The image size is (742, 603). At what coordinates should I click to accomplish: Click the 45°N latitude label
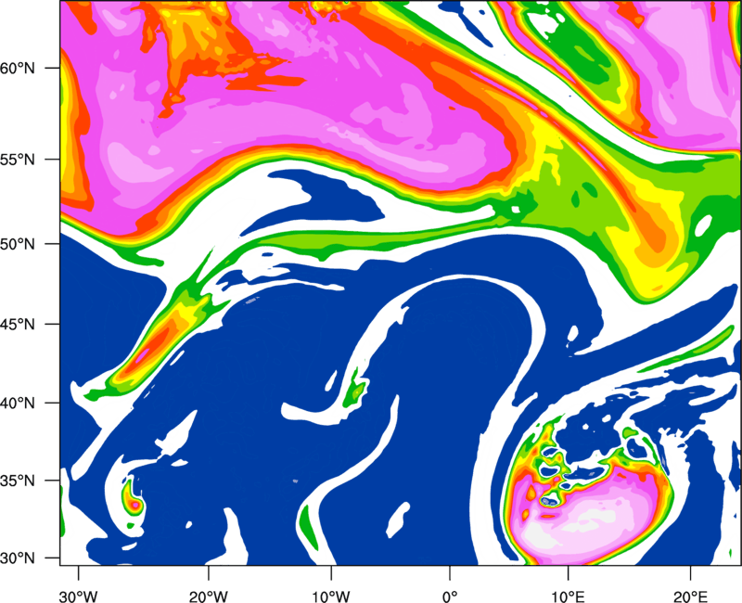click(17, 324)
